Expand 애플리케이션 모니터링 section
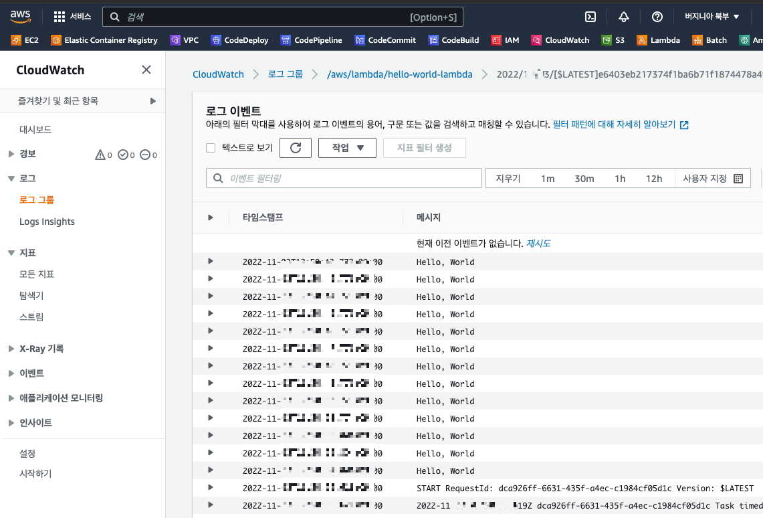The width and height of the screenshot is (763, 518). [x=11, y=398]
